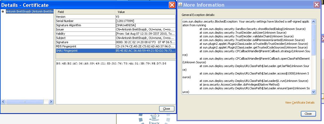Select the SHA1 Fingerprint row
The height and width of the screenshot is (124, 324).
[x=116, y=51]
